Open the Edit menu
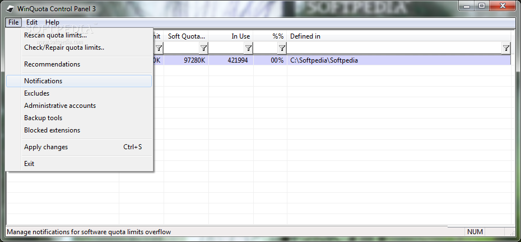The image size is (521, 242). pyautogui.click(x=32, y=22)
